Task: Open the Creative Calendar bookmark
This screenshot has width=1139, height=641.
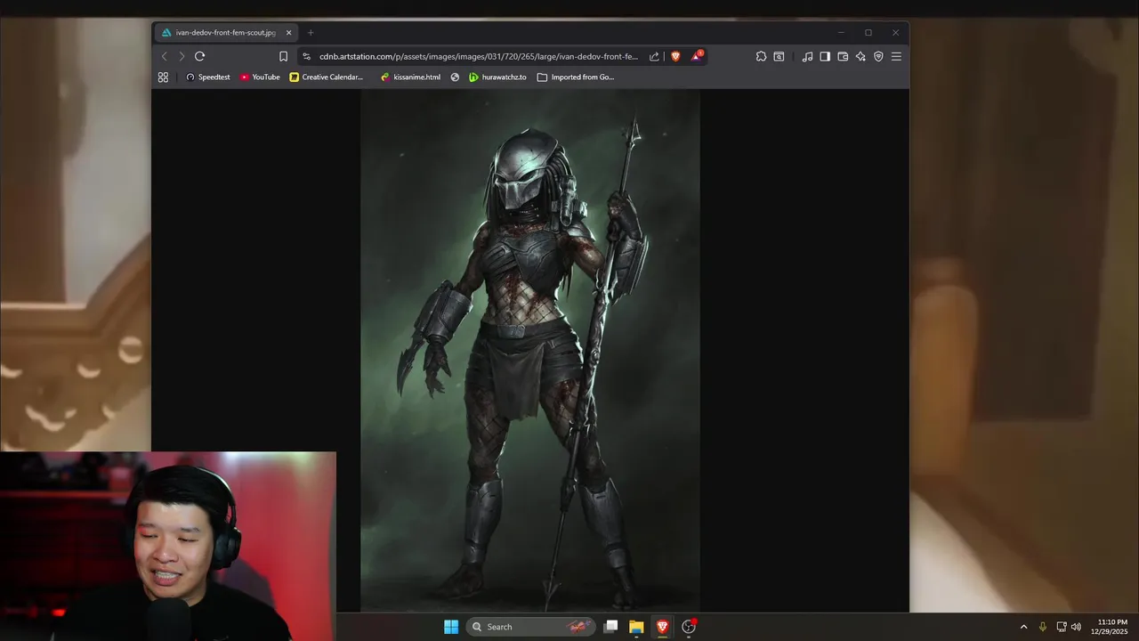Action: tap(327, 77)
